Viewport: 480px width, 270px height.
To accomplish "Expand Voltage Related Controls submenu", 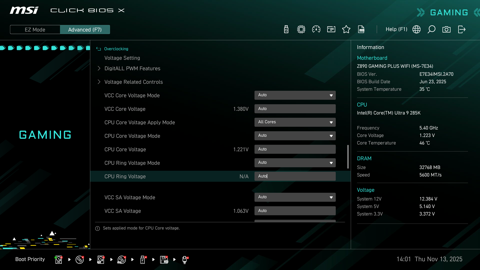I will [x=133, y=82].
